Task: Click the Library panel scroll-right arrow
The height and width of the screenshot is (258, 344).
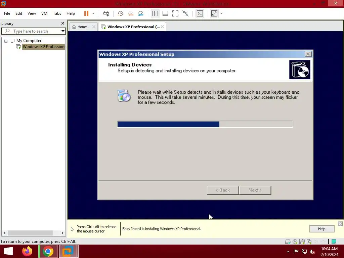Action: 62,233
